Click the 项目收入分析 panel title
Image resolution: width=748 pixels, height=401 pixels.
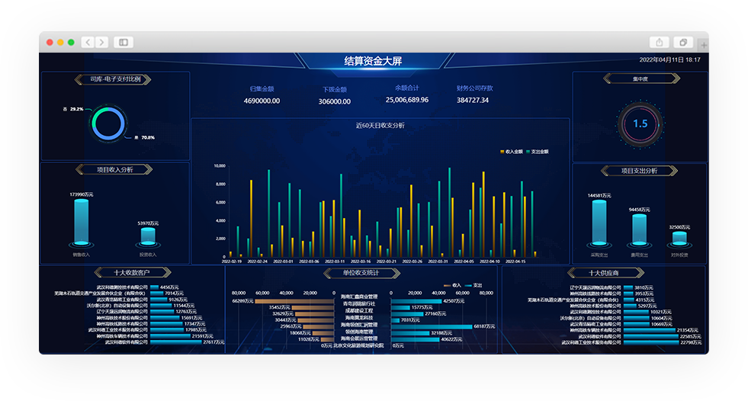tap(115, 169)
